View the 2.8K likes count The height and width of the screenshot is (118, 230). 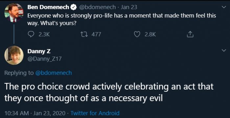click(x=150, y=34)
